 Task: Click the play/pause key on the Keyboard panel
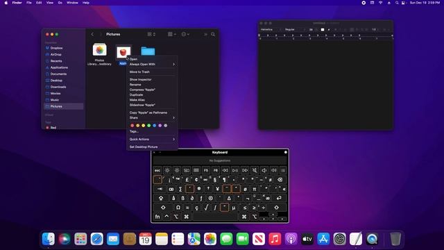(x=235, y=170)
